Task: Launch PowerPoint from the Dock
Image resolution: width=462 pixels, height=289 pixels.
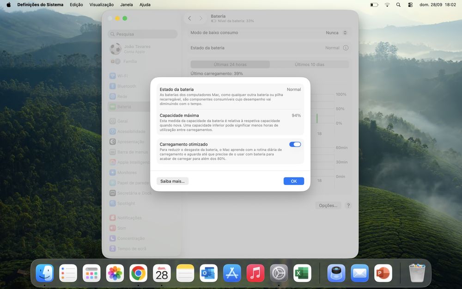Action: (383, 273)
